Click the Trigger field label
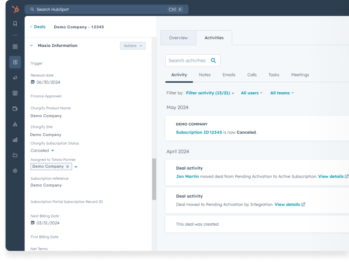This screenshot has width=349, height=262. tap(37, 63)
